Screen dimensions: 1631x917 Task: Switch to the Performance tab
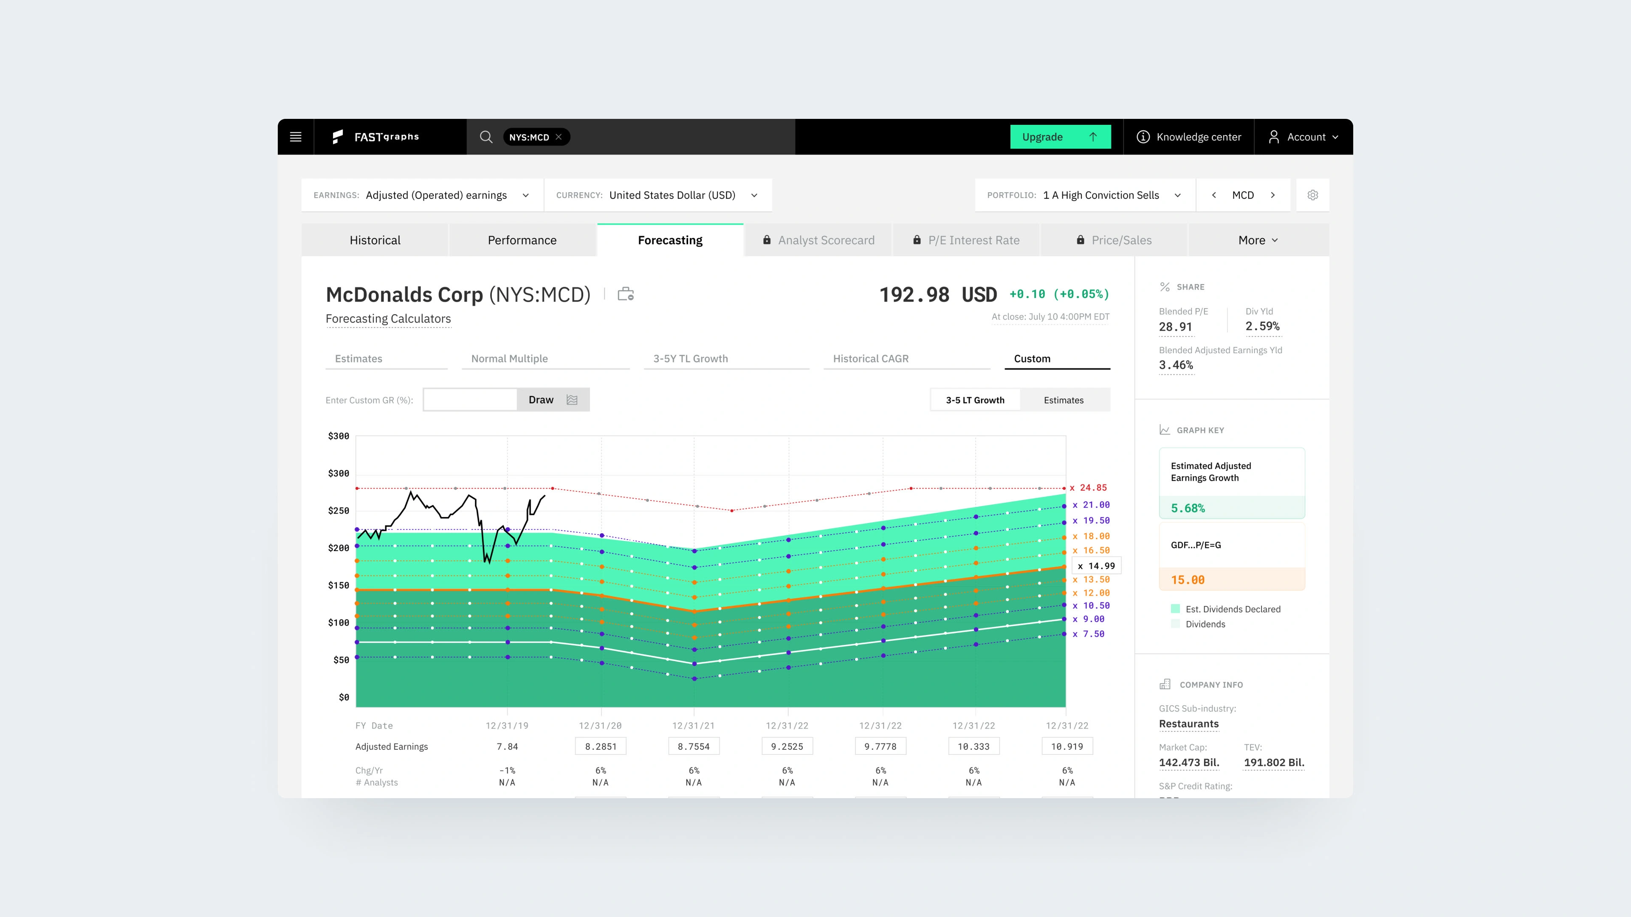coord(522,240)
